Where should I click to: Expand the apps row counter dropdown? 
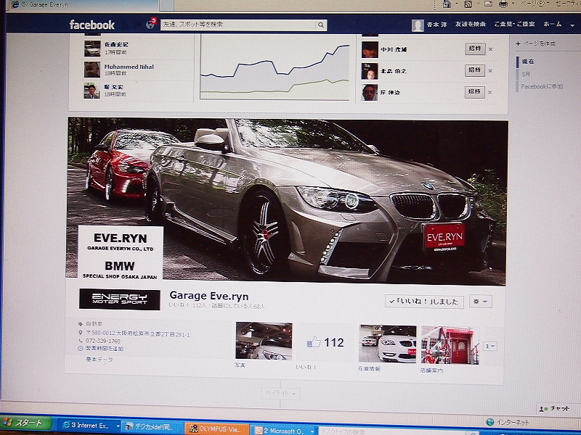point(490,346)
